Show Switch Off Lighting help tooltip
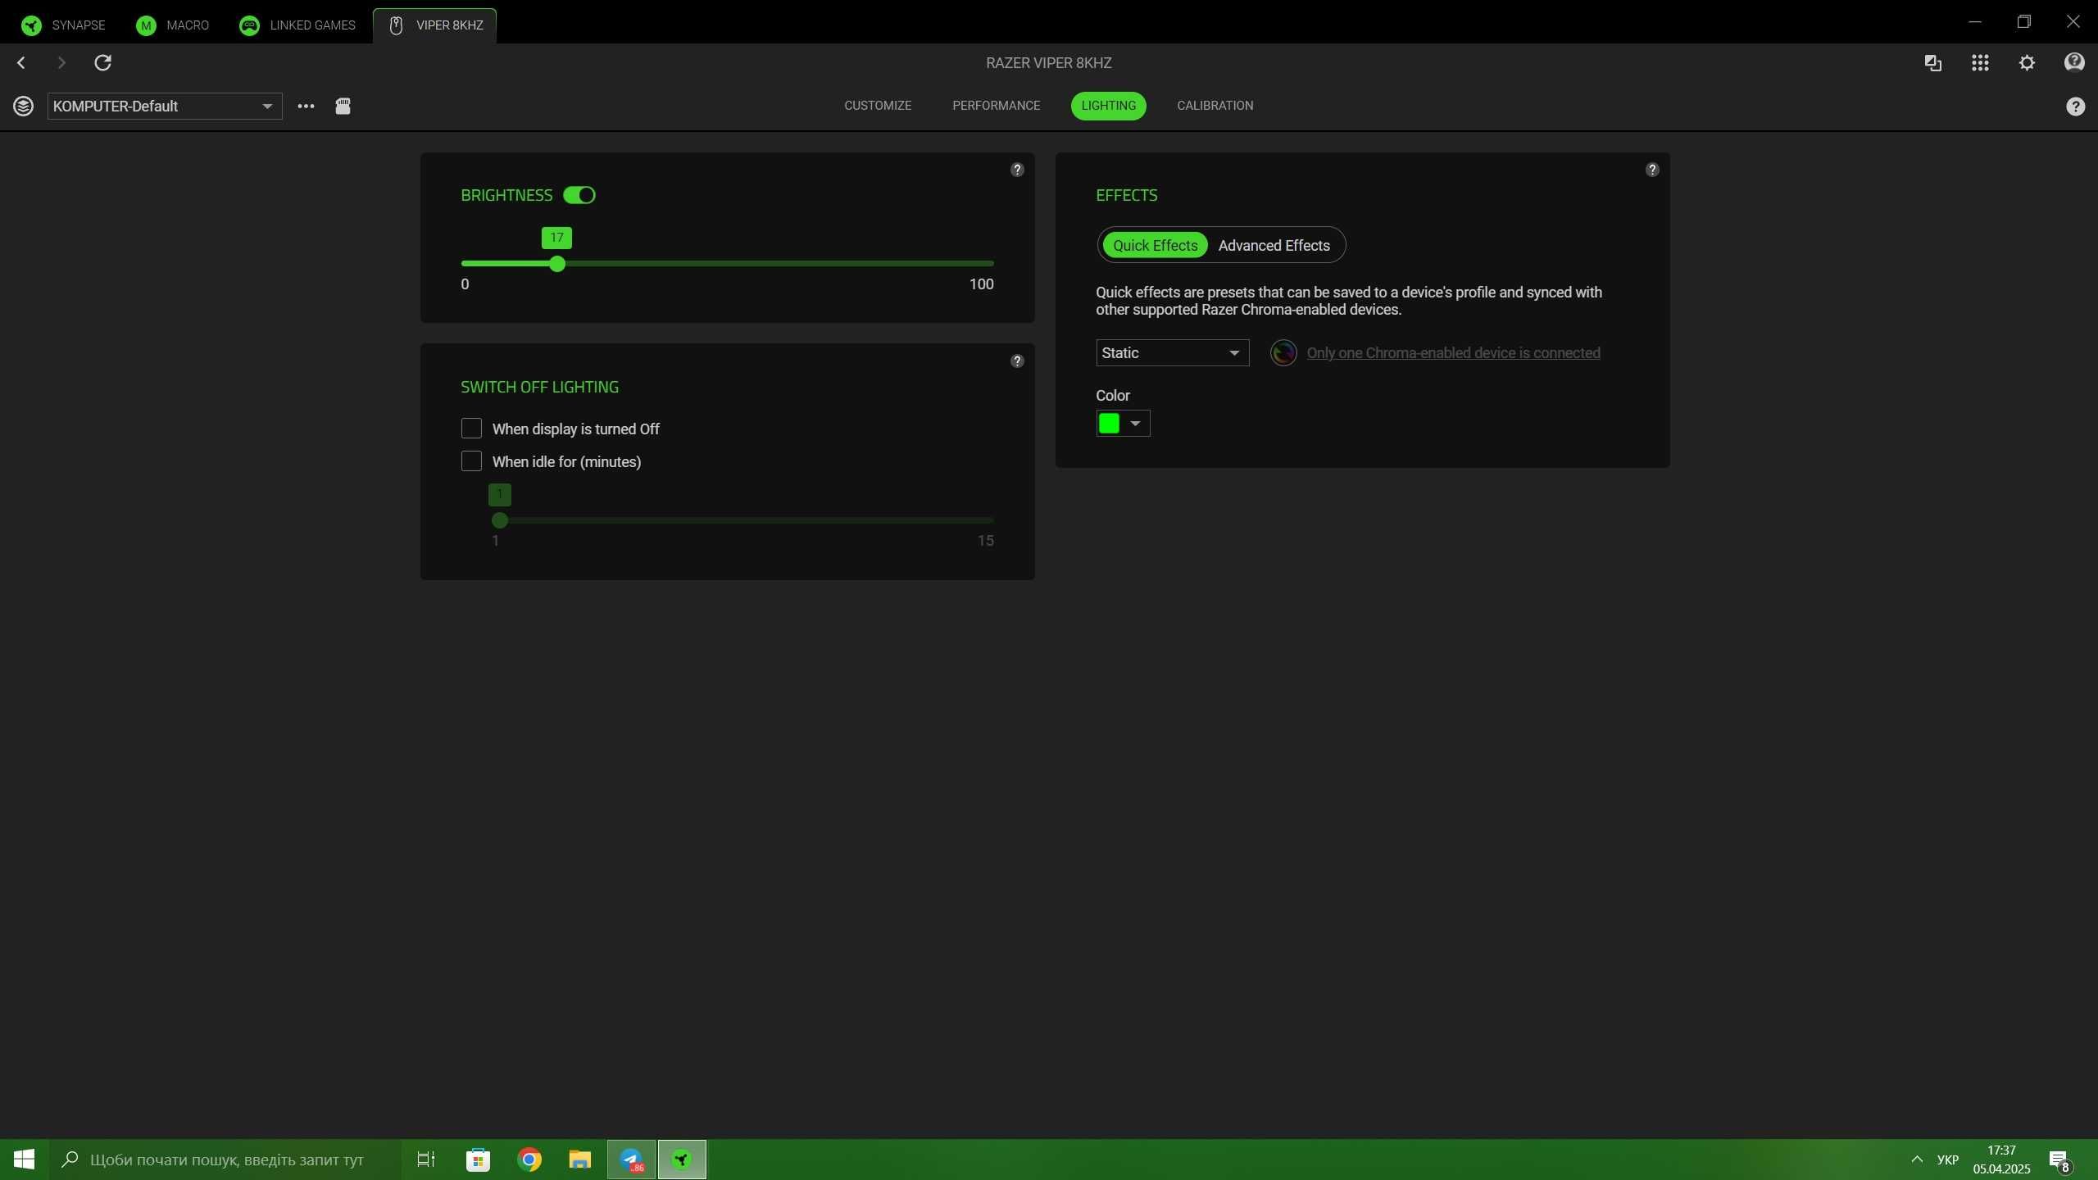Screen dimensions: 2098x1180 click(x=1017, y=361)
